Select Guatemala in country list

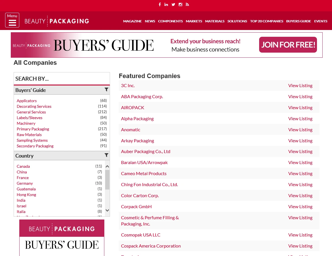click(x=26, y=189)
